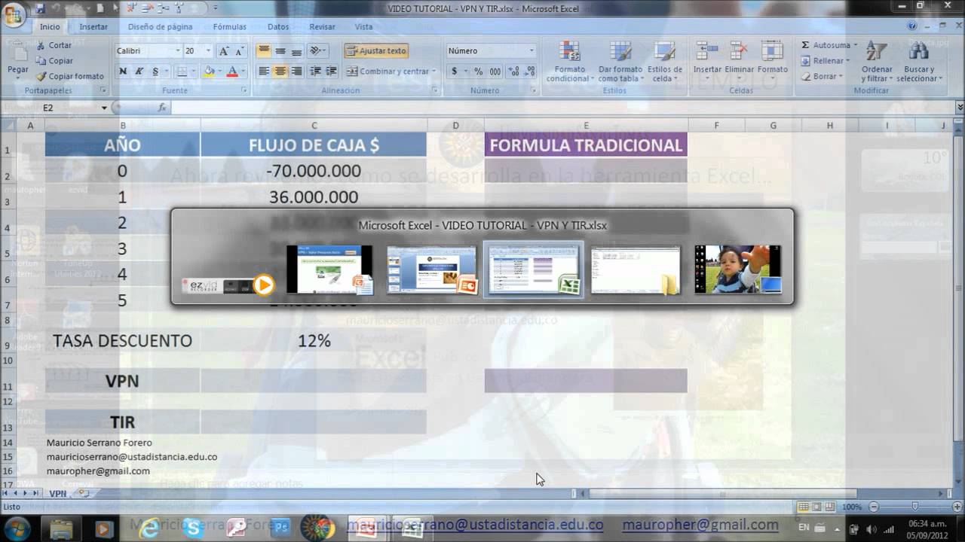The width and height of the screenshot is (965, 542).
Task: Open Name Box E2 dropdown
Action: [104, 108]
